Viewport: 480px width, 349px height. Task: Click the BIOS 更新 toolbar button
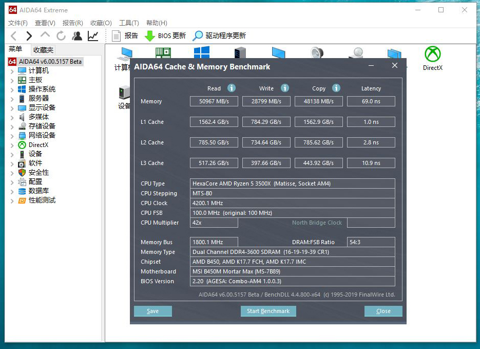(165, 35)
